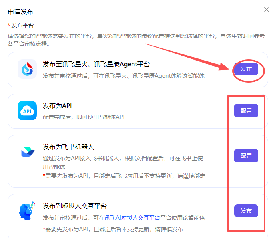
Task: Click the iFlytek Spark flame platform icon
Action: [x=27, y=69]
